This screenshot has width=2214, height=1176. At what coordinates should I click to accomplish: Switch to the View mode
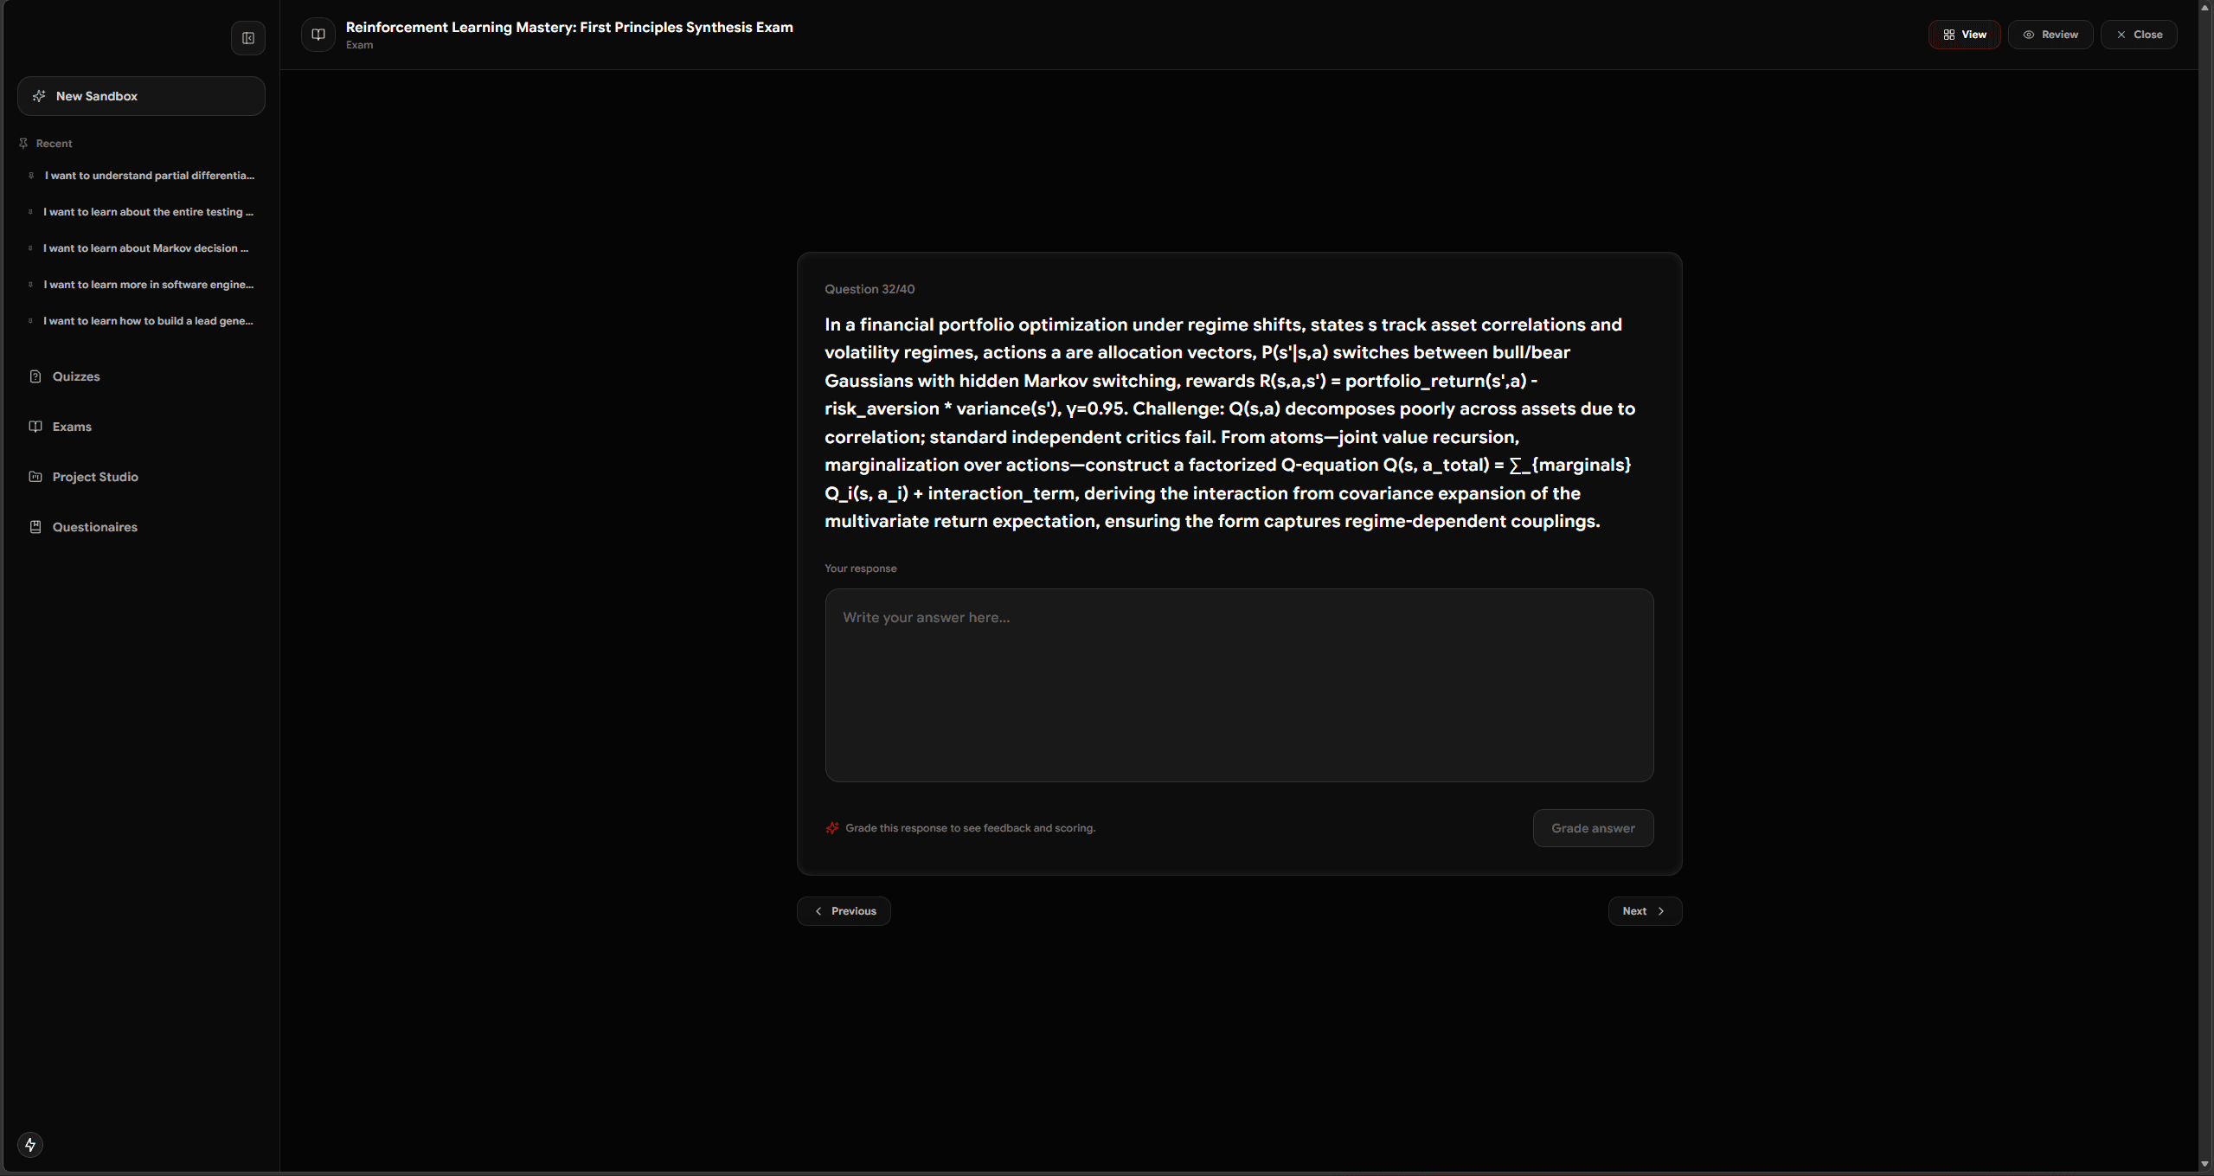[1964, 35]
